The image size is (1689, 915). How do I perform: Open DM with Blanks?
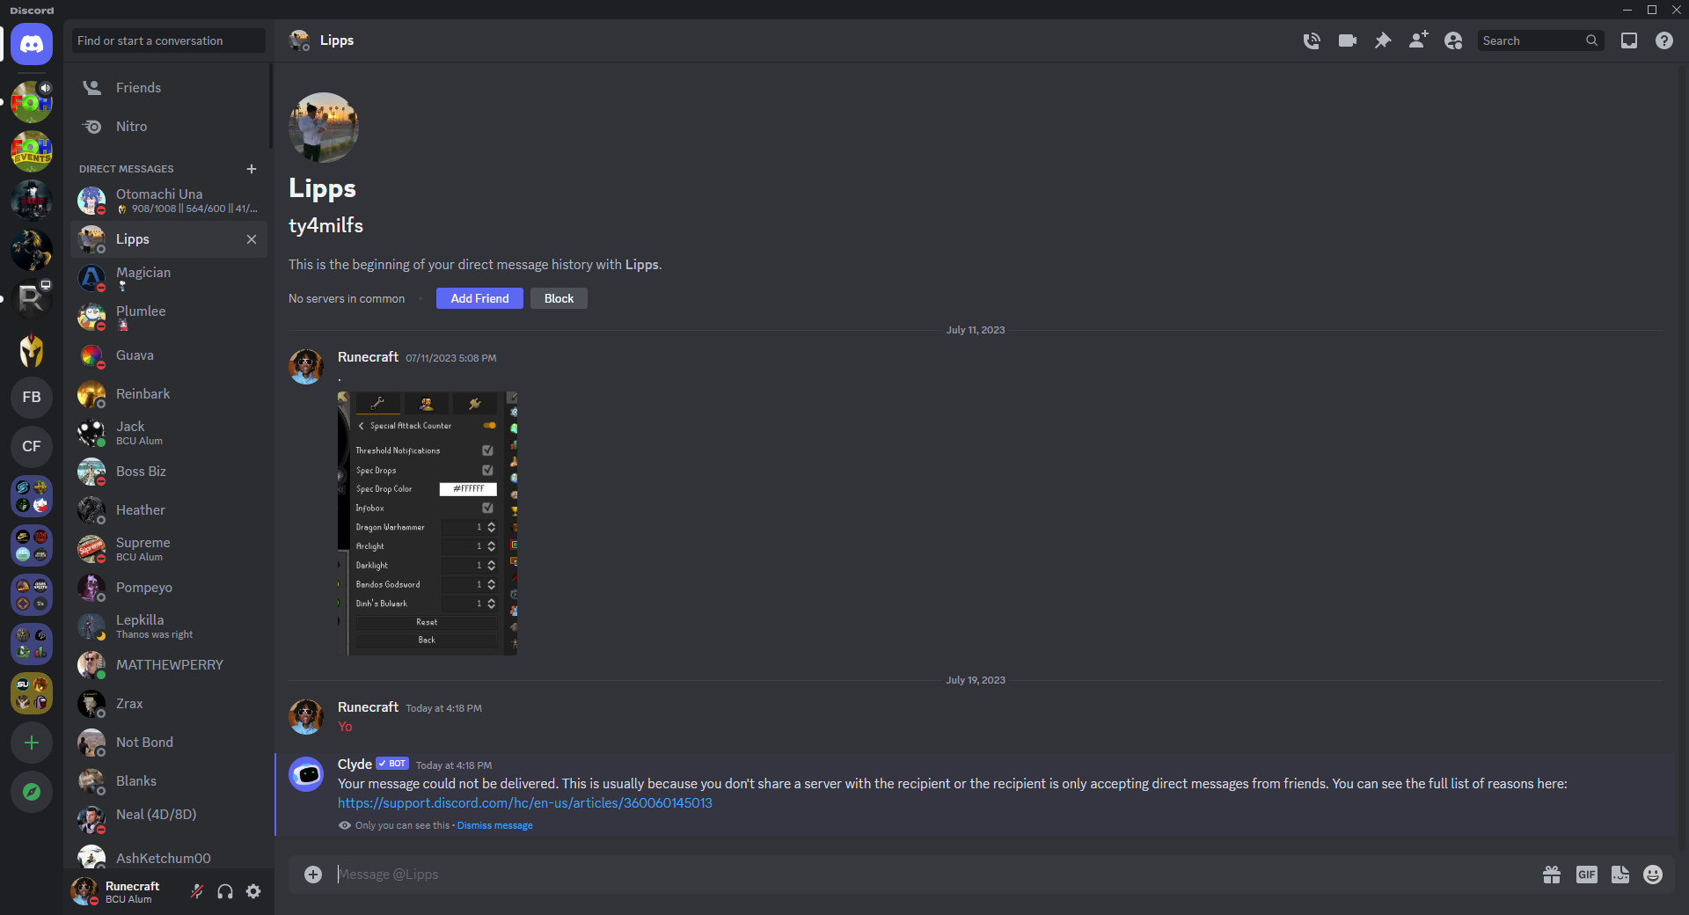pos(169,781)
